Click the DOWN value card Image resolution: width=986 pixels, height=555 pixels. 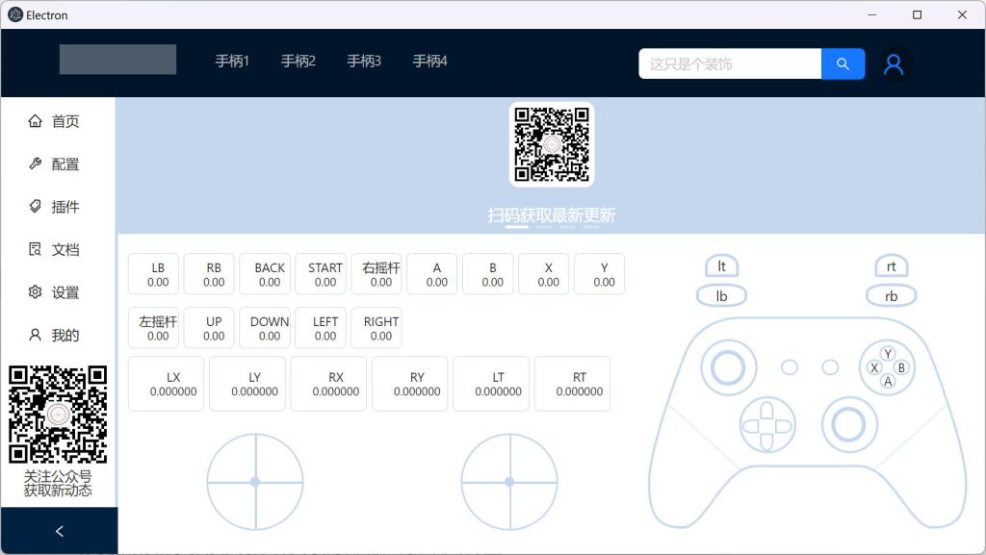pos(265,328)
